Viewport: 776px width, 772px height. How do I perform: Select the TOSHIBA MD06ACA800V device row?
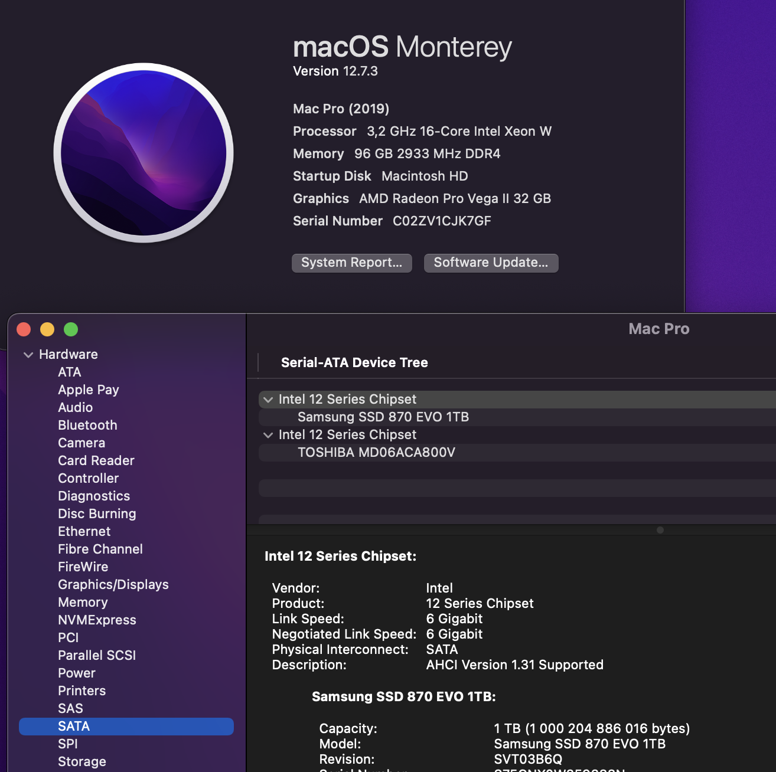tap(517, 453)
